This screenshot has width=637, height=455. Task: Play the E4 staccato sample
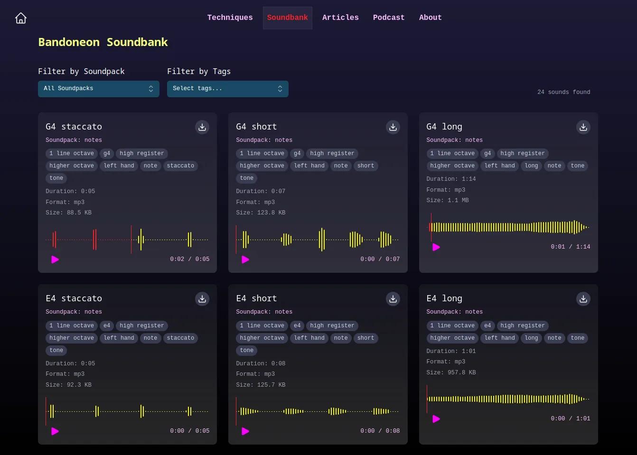[55, 431]
